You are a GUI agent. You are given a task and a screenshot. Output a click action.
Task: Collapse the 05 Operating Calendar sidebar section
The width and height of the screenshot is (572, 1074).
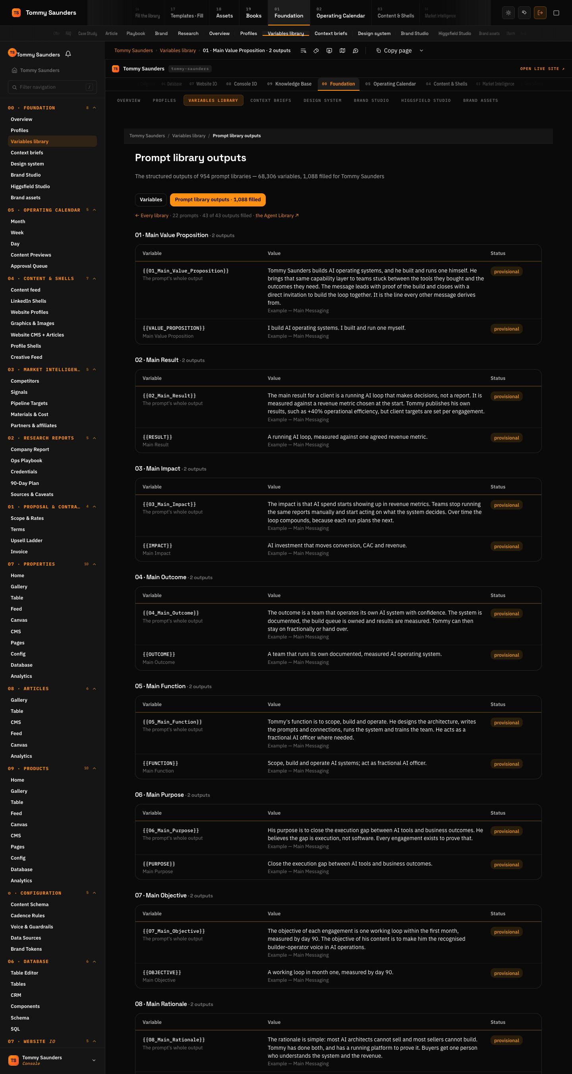(95, 210)
